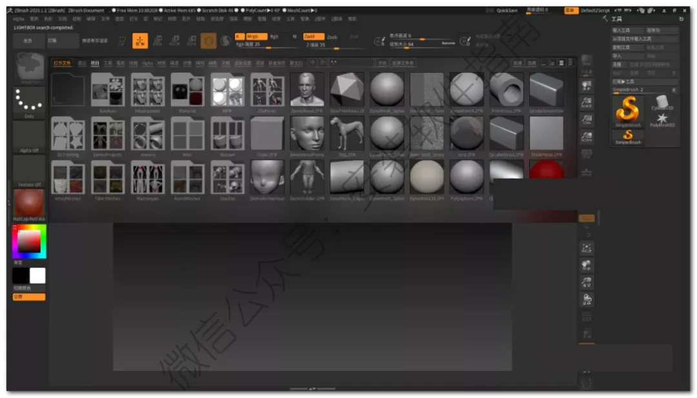This screenshot has width=697, height=398.
Task: Select the orange Open File LightBox tab
Action: point(62,63)
